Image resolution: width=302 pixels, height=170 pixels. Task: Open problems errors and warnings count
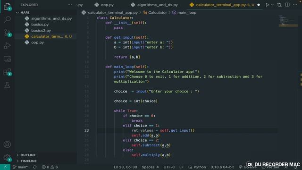tap(50, 167)
